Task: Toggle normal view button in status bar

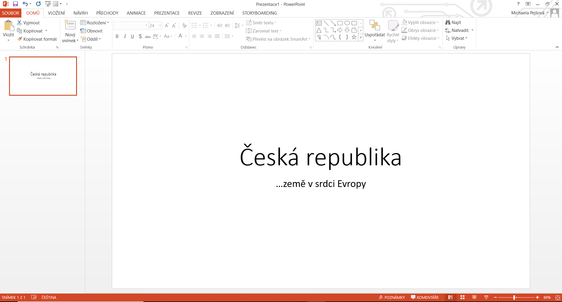Action: tap(450, 297)
